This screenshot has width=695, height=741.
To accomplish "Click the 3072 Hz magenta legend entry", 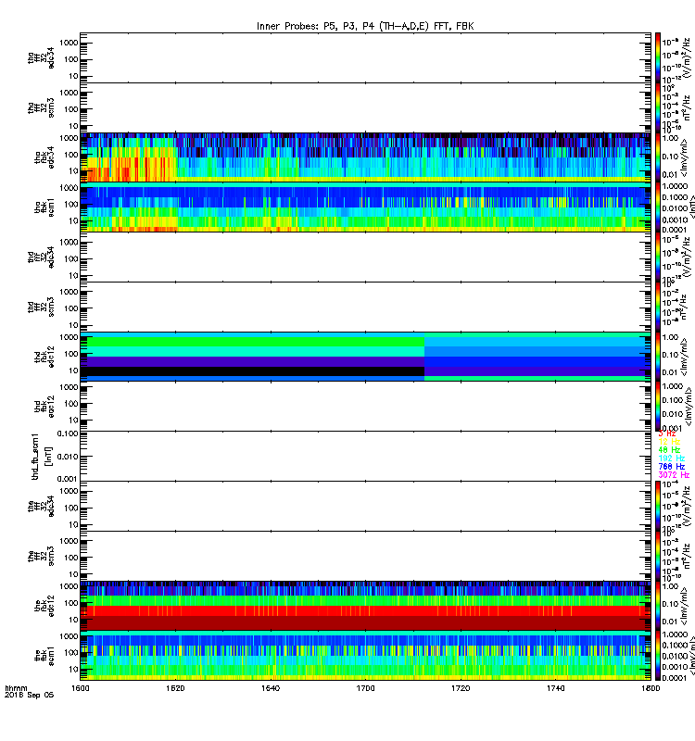I will [674, 475].
